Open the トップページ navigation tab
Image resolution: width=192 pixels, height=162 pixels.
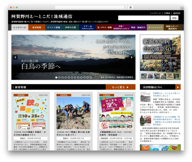click(20, 27)
